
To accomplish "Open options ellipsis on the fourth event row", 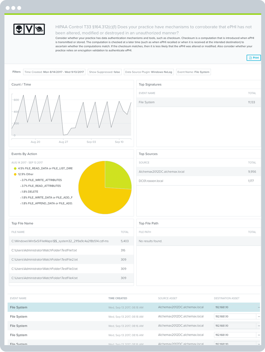I will [x=258, y=335].
